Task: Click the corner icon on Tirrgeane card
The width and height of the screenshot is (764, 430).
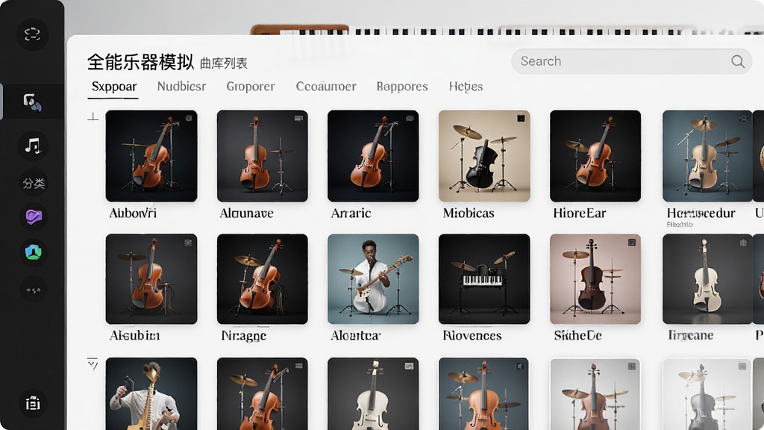Action: pyautogui.click(x=743, y=243)
